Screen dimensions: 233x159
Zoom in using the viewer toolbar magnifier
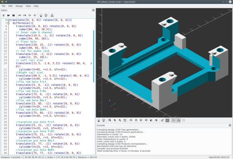pos(115,120)
